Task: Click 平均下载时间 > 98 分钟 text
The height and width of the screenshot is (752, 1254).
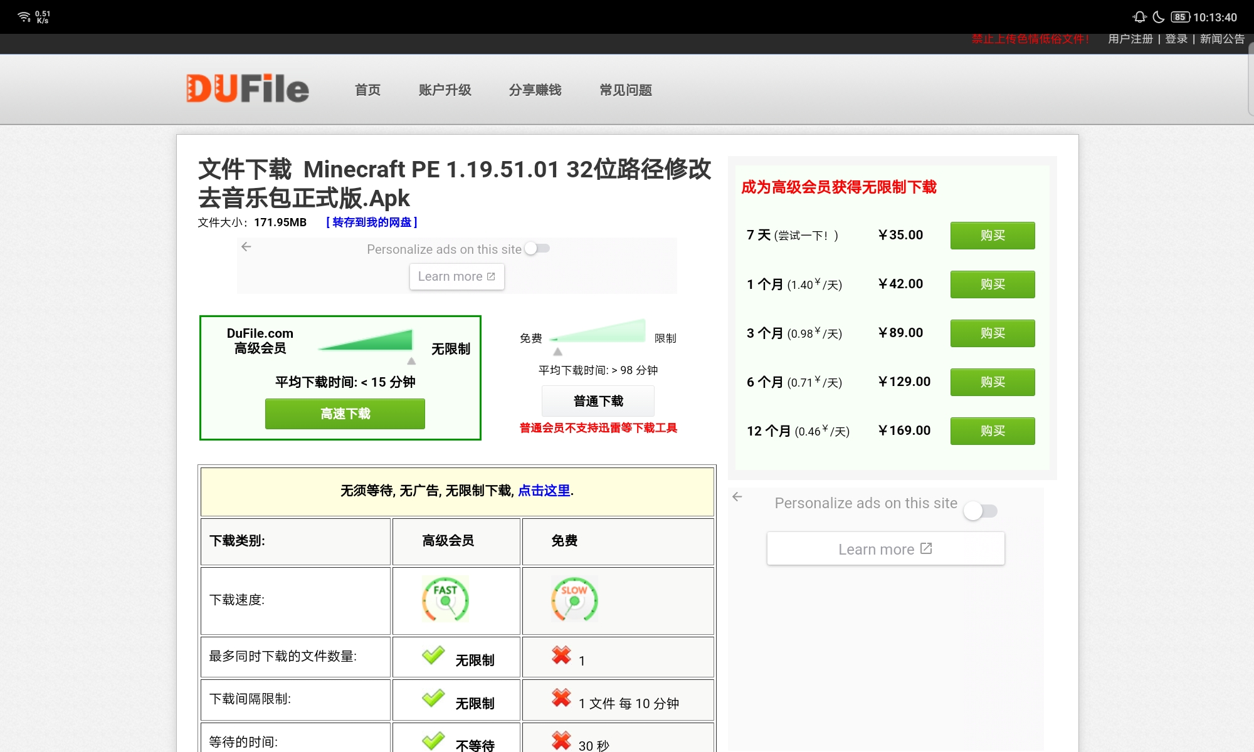Action: pos(598,370)
